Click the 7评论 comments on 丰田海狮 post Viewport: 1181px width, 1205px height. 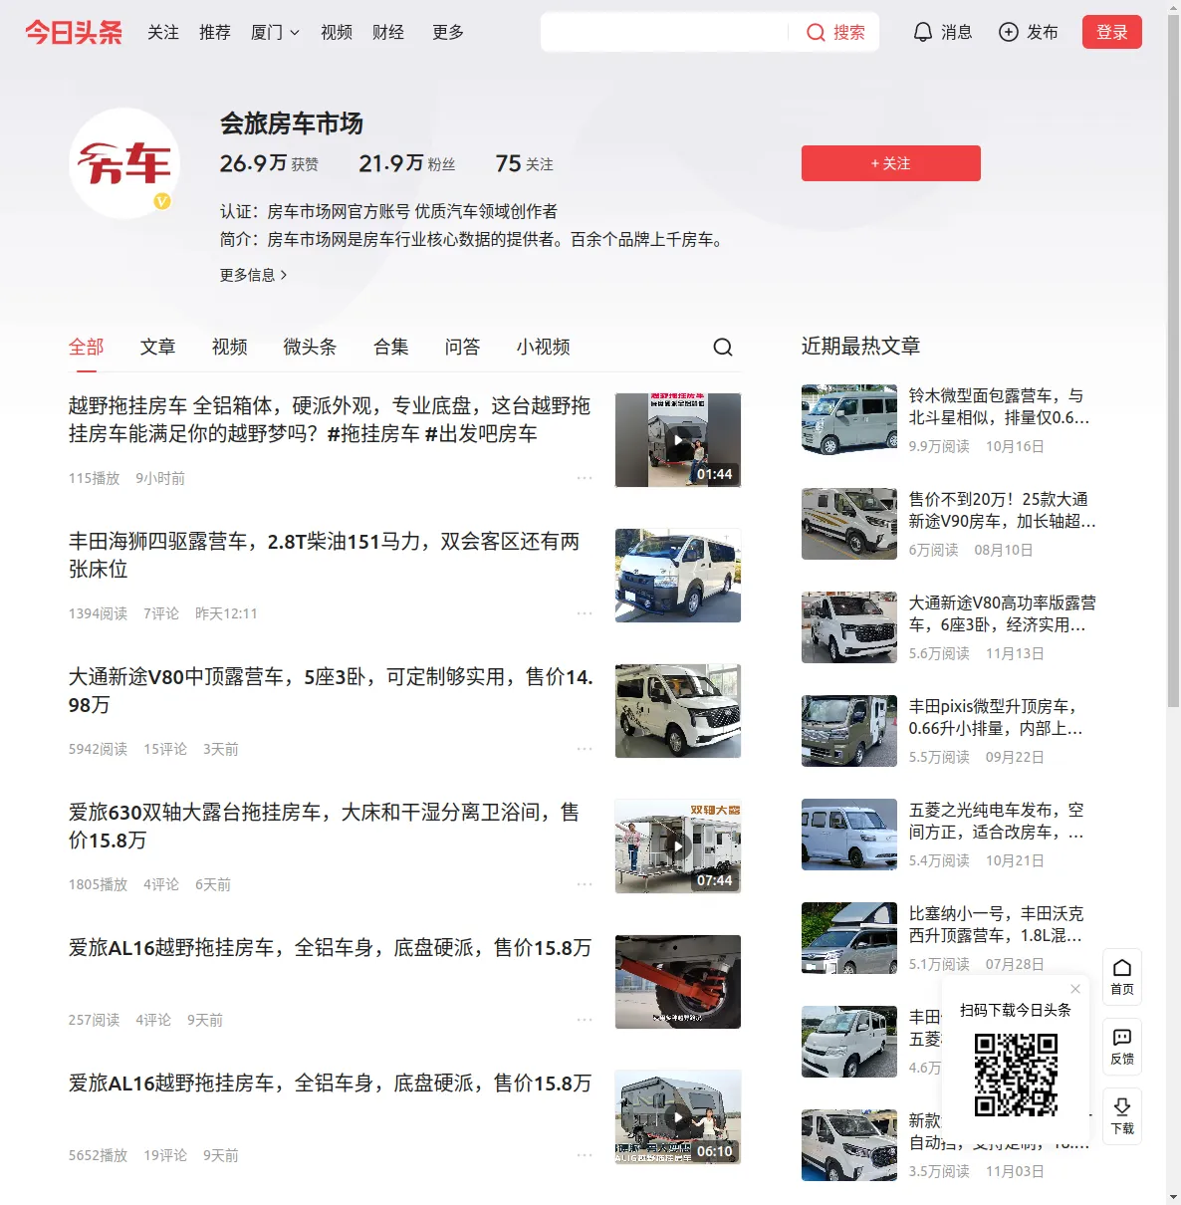[161, 613]
